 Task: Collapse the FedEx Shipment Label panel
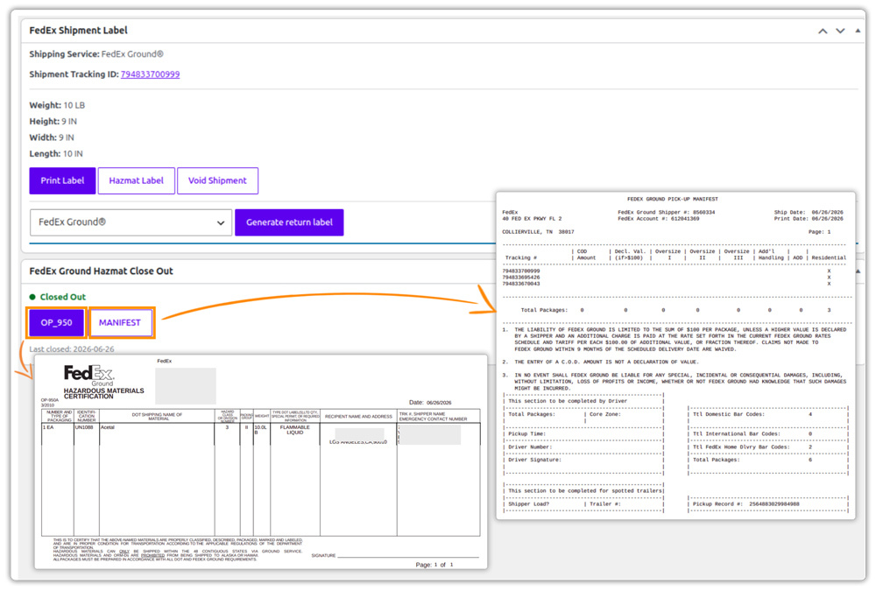(x=858, y=31)
